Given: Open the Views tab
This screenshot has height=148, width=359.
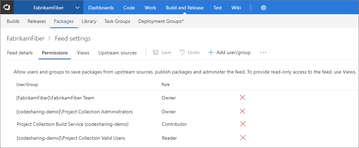Looking at the screenshot, I should point(83,53).
